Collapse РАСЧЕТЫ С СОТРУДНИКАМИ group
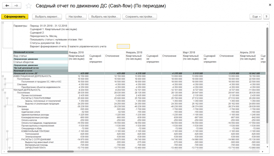 [x=7, y=139]
